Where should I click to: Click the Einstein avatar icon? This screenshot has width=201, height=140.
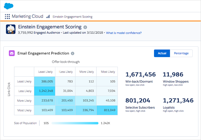click(11, 29)
